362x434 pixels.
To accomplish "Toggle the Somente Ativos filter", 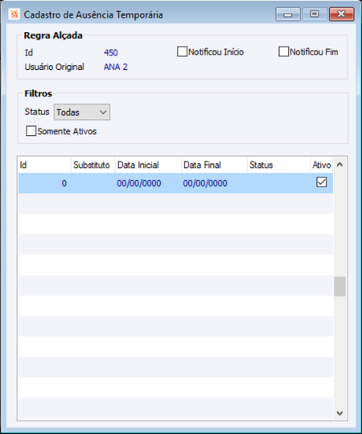I will click(x=31, y=131).
